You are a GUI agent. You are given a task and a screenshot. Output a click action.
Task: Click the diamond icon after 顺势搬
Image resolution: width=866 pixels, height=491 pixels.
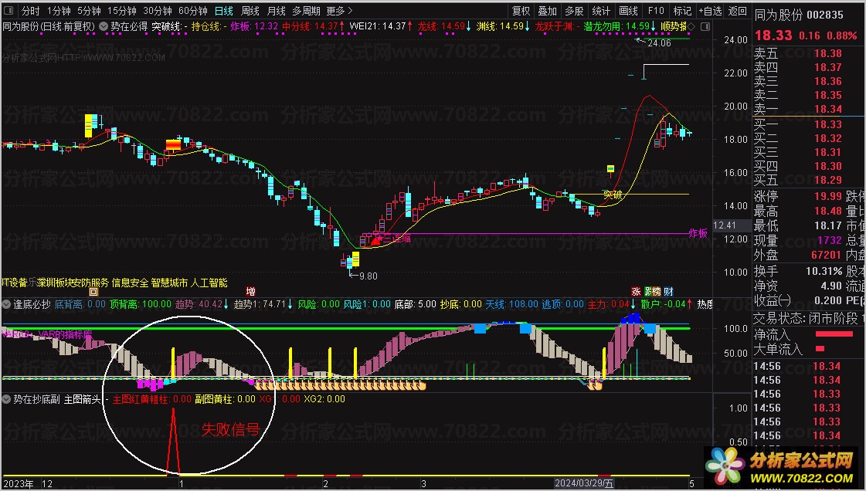(691, 26)
